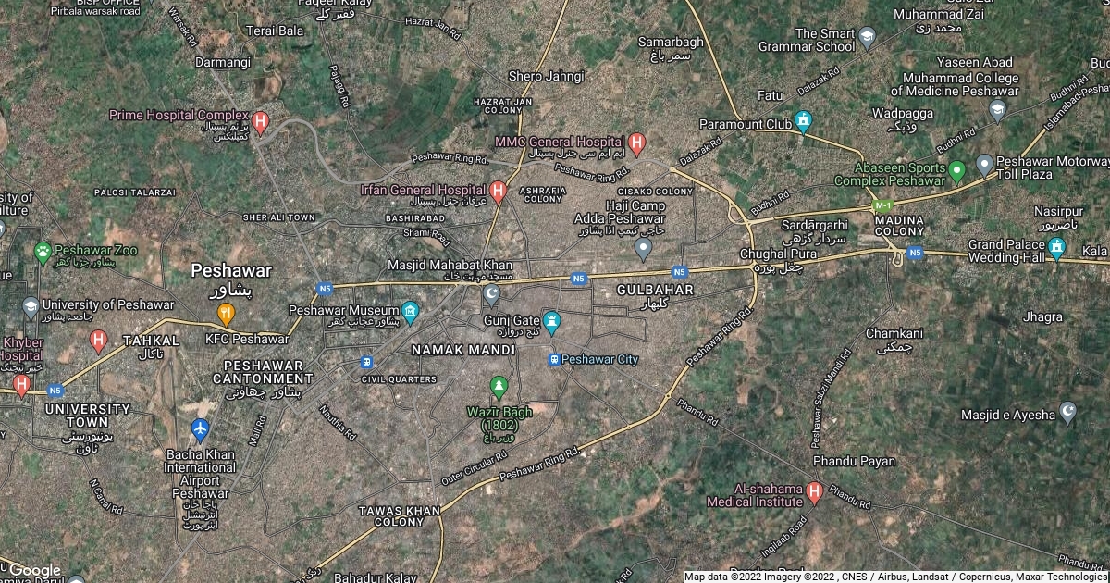Select The Smart Grammar School marker
This screenshot has height=583, width=1110.
pyautogui.click(x=867, y=39)
